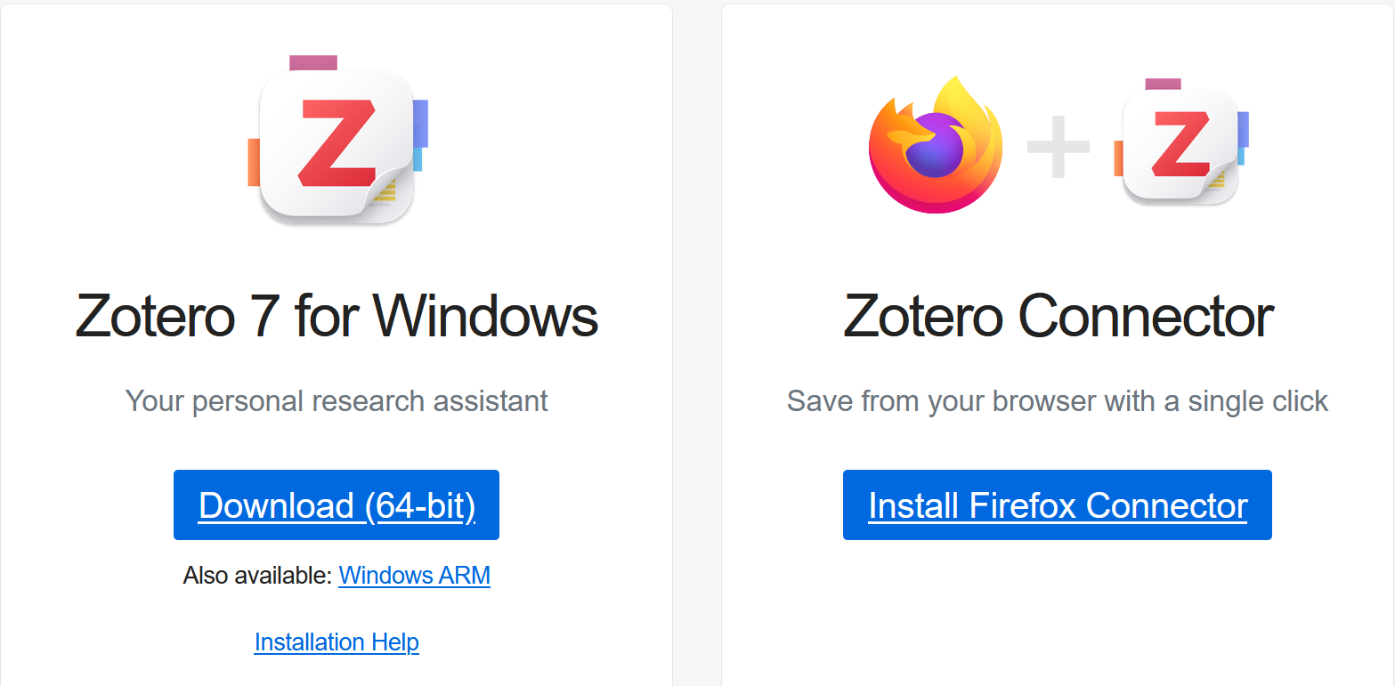Click the orange tab on small Zotero icon

tap(1118, 157)
